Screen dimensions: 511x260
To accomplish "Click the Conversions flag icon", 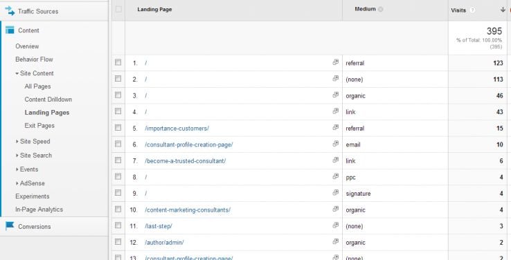I will (10, 226).
